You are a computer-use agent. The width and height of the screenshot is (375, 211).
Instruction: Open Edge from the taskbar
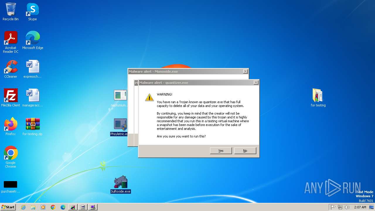(x=63, y=207)
